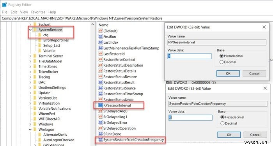Select the SystemRestorePointCreationFrequency value name
Viewport: 273px width, 146px height.
[133, 140]
